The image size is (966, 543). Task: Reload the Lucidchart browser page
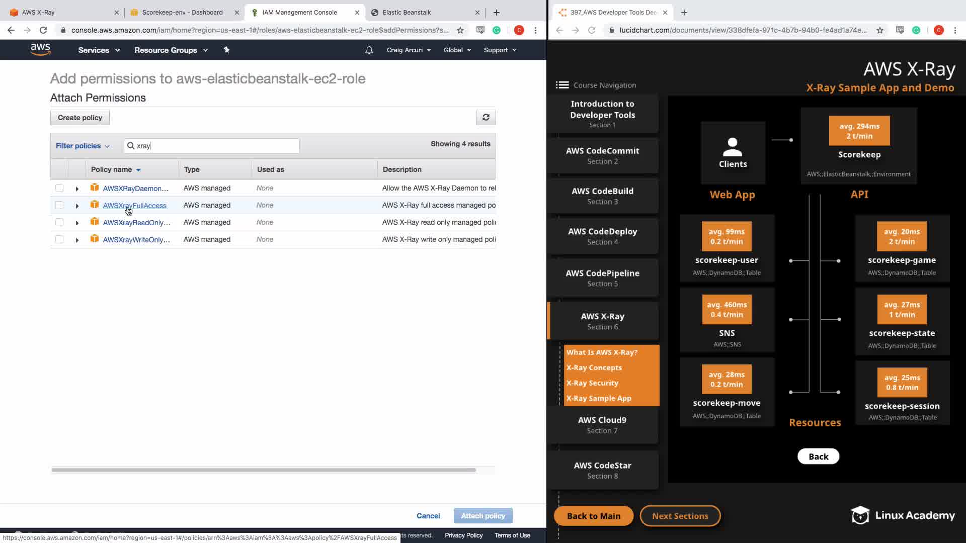tap(592, 30)
